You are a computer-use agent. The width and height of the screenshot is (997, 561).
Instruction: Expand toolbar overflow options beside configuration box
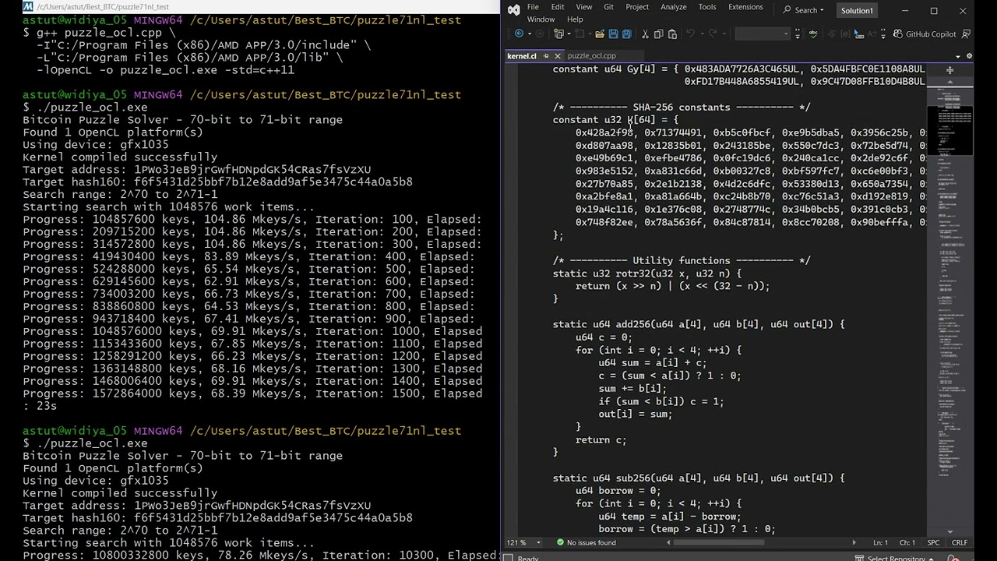tap(798, 34)
